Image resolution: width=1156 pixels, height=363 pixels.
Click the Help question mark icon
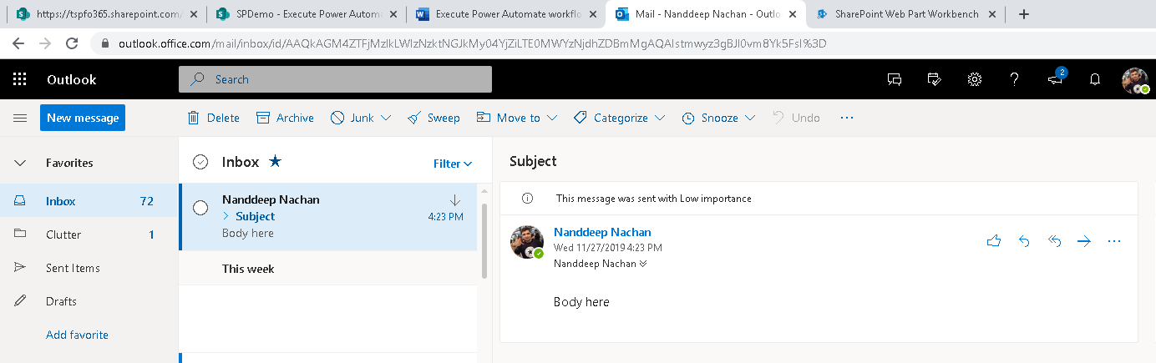click(1014, 79)
